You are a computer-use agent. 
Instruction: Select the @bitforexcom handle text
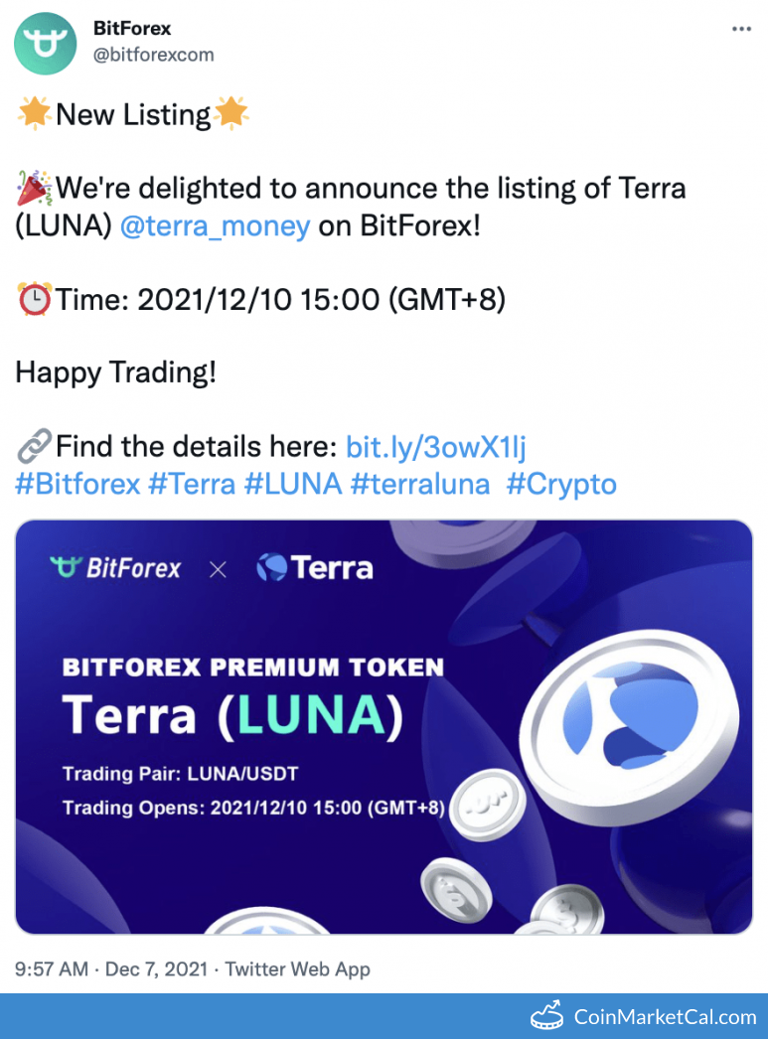coord(154,56)
